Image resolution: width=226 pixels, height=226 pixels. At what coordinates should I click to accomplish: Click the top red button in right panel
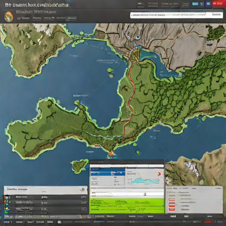(172, 200)
